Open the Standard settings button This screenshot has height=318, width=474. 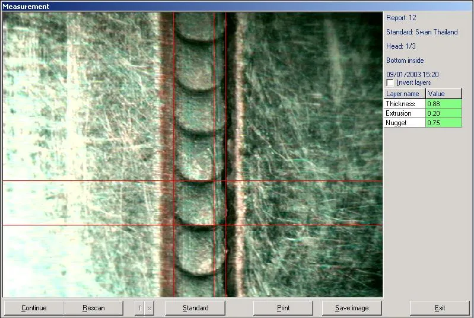(x=195, y=308)
